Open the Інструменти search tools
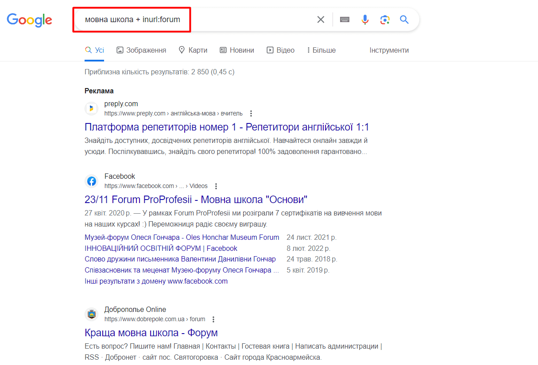The image size is (538, 365). tap(389, 50)
